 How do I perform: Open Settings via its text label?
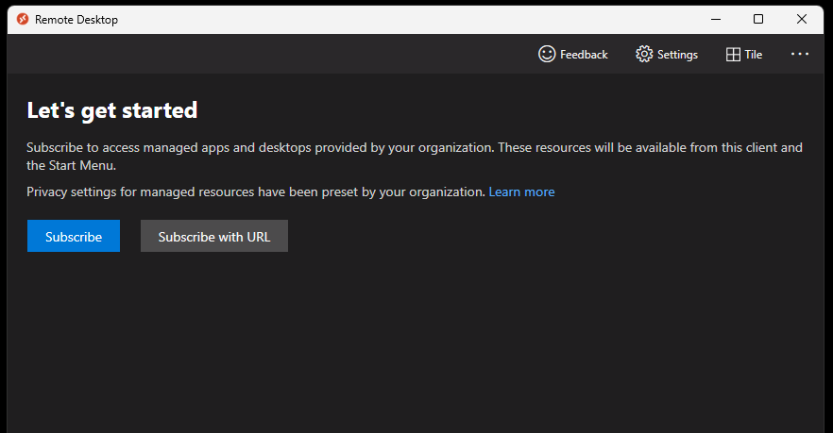(x=677, y=55)
